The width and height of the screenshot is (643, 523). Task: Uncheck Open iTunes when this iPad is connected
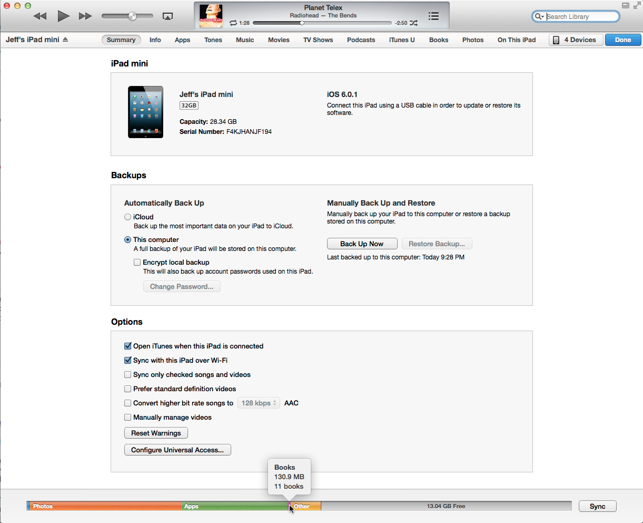(x=127, y=346)
